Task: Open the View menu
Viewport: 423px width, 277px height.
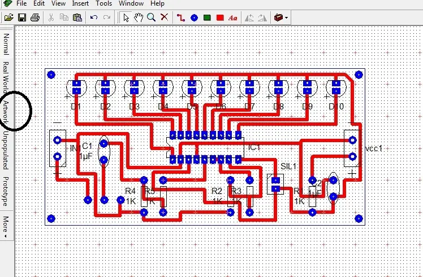Action: 58,3
